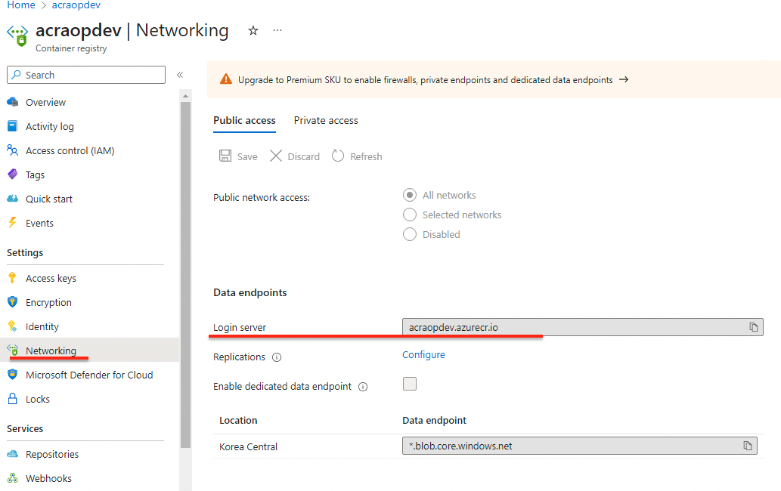Favorite this page with the star icon
This screenshot has width=781, height=491.
(x=253, y=31)
